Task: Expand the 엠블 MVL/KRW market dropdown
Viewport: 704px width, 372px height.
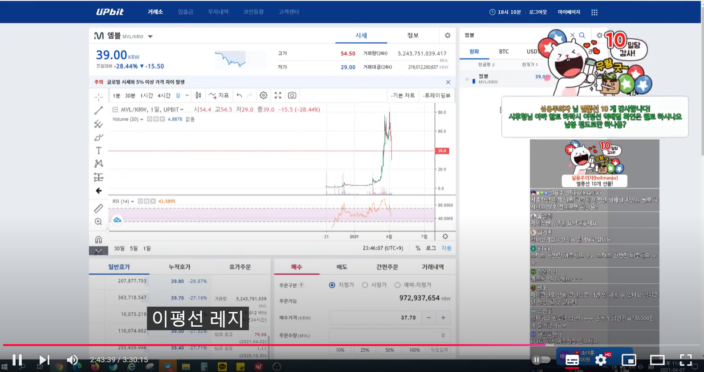Action: point(150,36)
